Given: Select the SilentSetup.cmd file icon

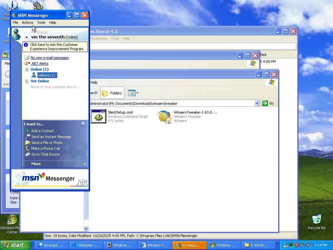Looking at the screenshot, I should click(x=99, y=116).
